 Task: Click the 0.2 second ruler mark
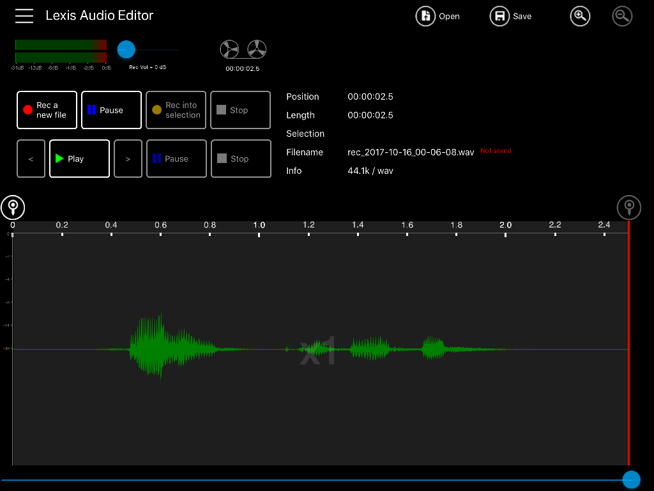(62, 225)
